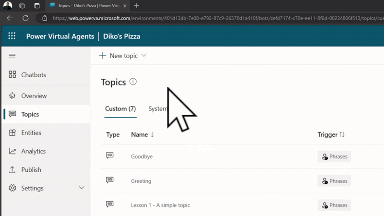Open browser workspaces icon
384x216 pixels.
pyautogui.click(x=22, y=6)
